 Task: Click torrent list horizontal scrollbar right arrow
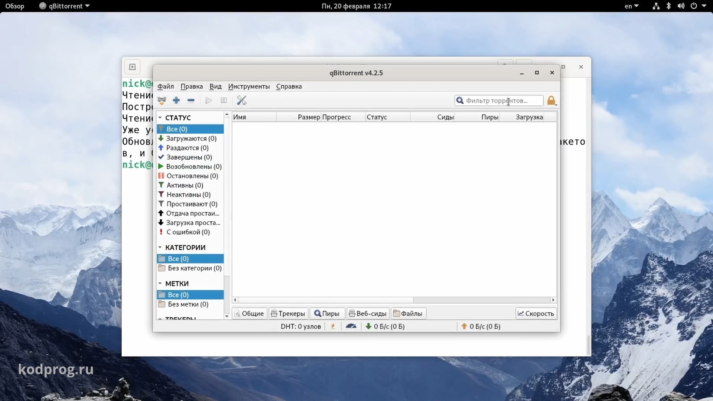[553, 300]
